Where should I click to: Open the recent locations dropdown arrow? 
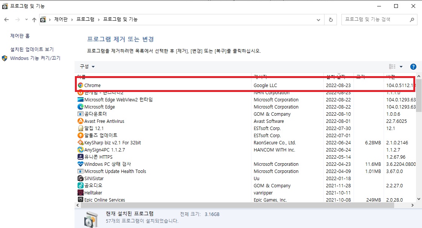pyautogui.click(x=26, y=19)
